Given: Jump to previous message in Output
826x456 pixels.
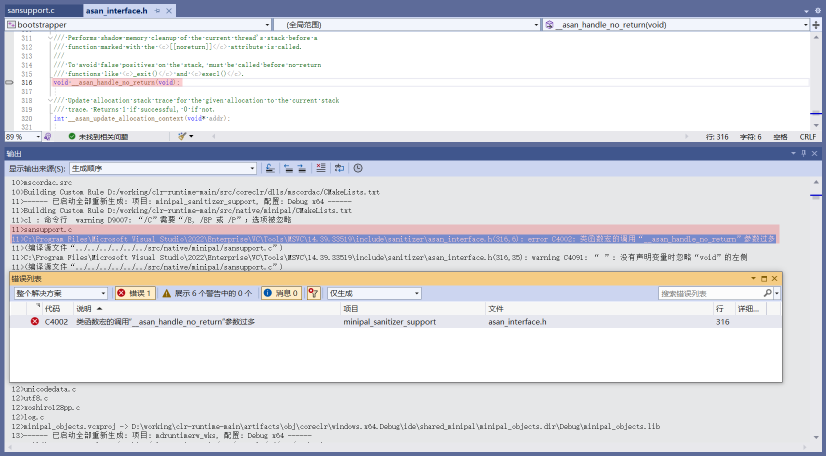Looking at the screenshot, I should [x=289, y=168].
